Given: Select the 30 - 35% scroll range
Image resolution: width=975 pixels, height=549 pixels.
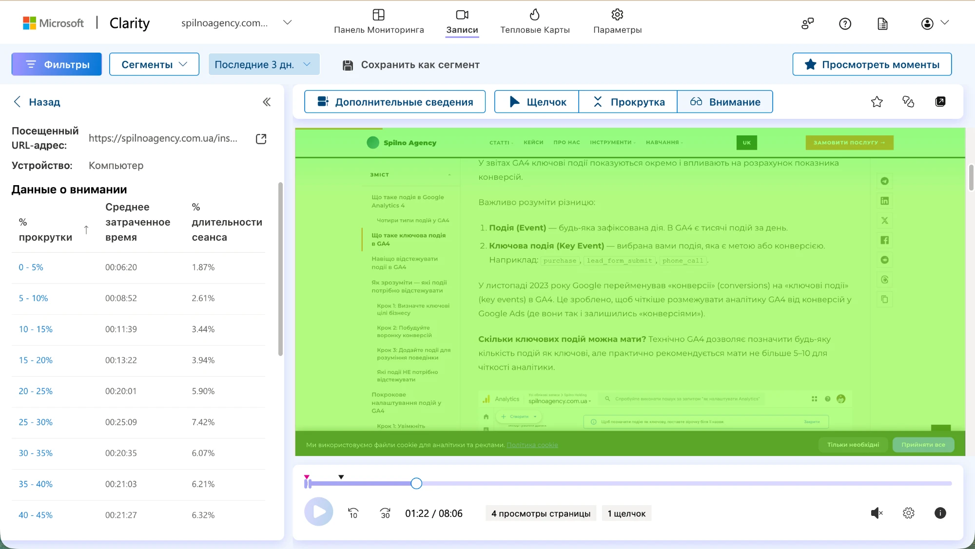Looking at the screenshot, I should 36,453.
